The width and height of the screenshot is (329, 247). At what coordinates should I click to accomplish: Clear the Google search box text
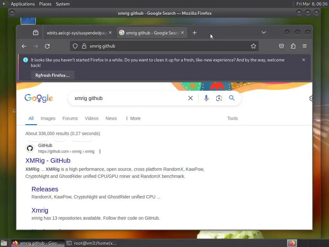pos(190,98)
